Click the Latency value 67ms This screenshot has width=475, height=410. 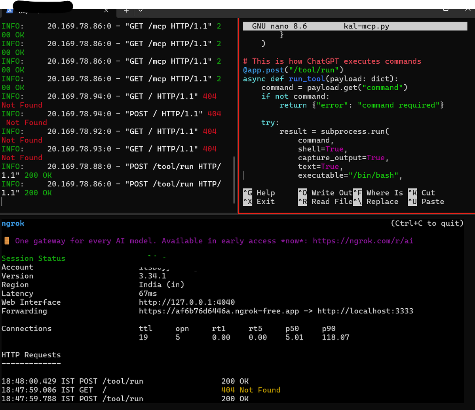tap(148, 293)
